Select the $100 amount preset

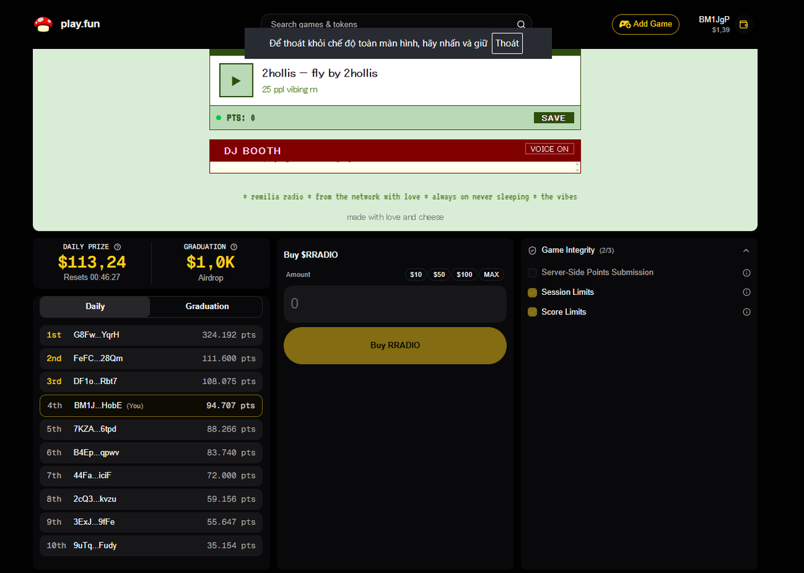pos(464,275)
